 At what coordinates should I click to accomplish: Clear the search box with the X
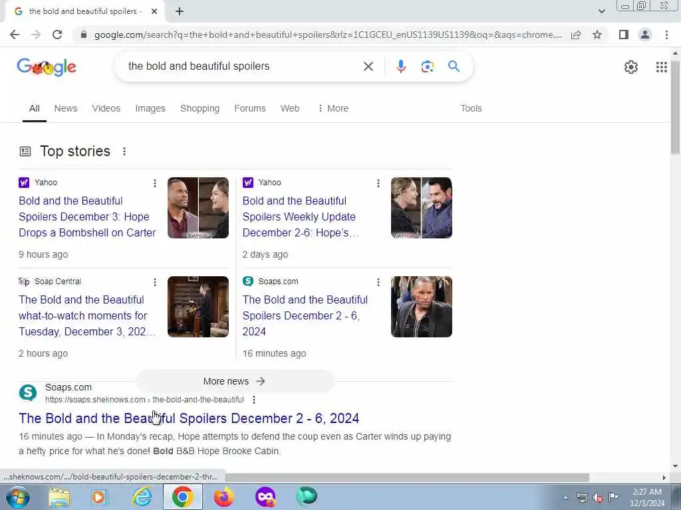point(368,66)
